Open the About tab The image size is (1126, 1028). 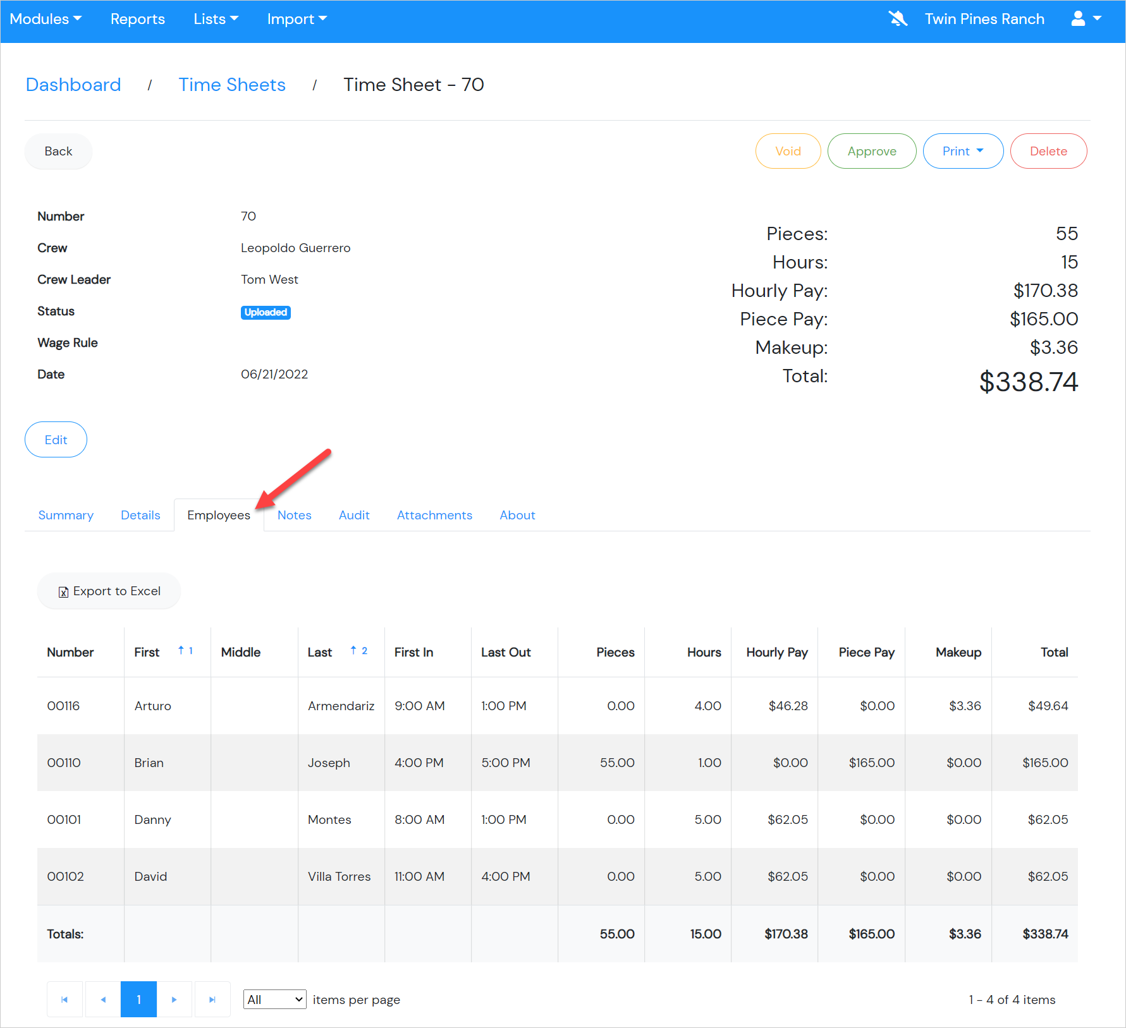click(517, 515)
